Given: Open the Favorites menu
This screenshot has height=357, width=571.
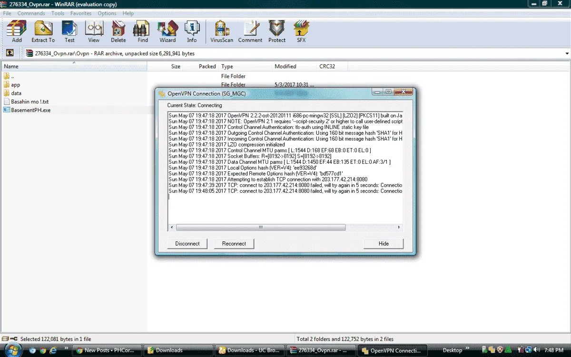Looking at the screenshot, I should click(x=81, y=13).
